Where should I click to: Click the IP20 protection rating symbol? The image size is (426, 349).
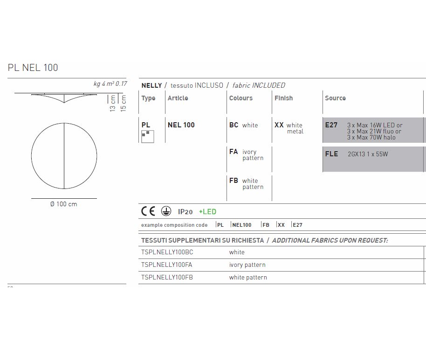coord(185,212)
